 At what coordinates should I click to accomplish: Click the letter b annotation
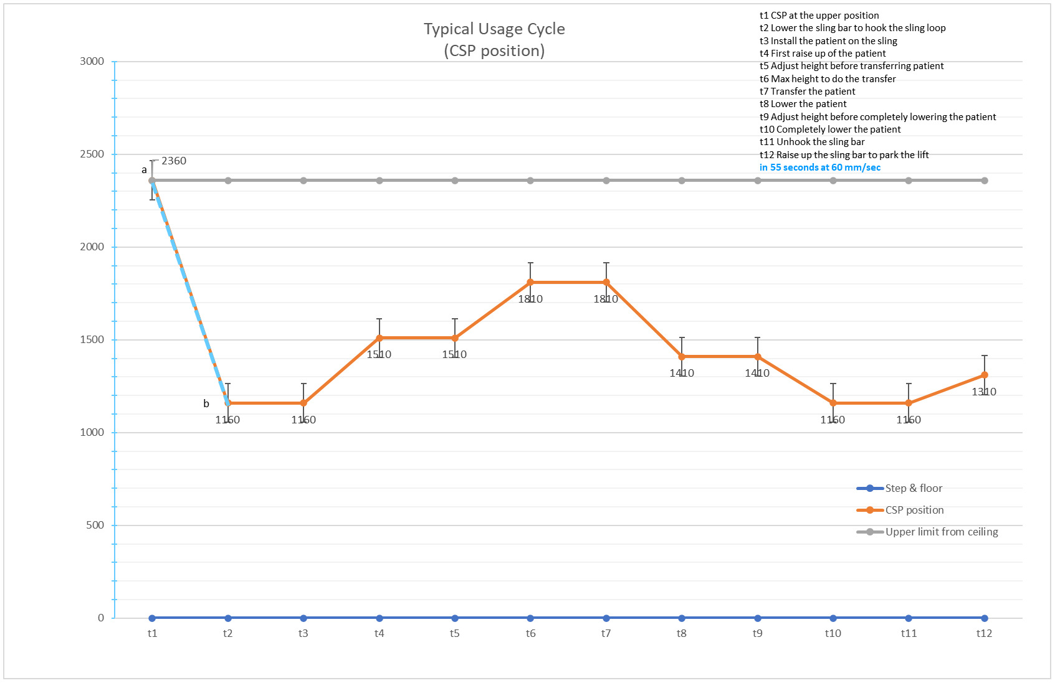(x=206, y=403)
